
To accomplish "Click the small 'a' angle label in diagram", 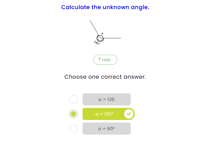I will (x=102, y=33).
